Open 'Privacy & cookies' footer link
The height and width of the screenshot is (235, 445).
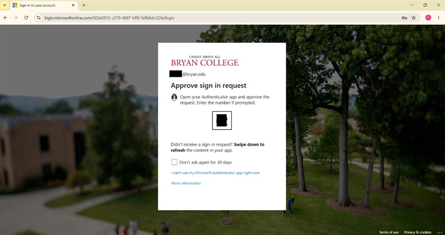coord(418,232)
